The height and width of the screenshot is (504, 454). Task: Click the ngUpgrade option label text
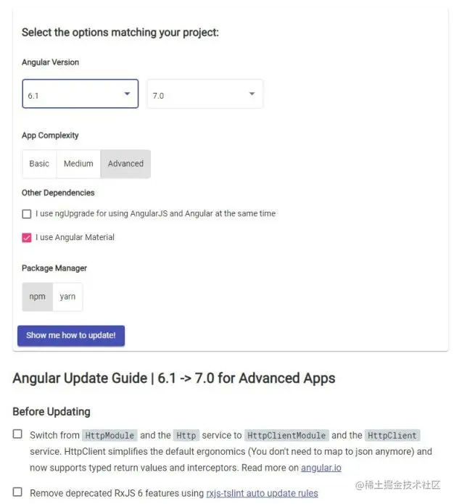156,213
